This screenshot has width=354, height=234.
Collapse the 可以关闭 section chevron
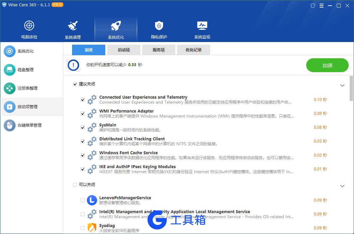click(342, 186)
